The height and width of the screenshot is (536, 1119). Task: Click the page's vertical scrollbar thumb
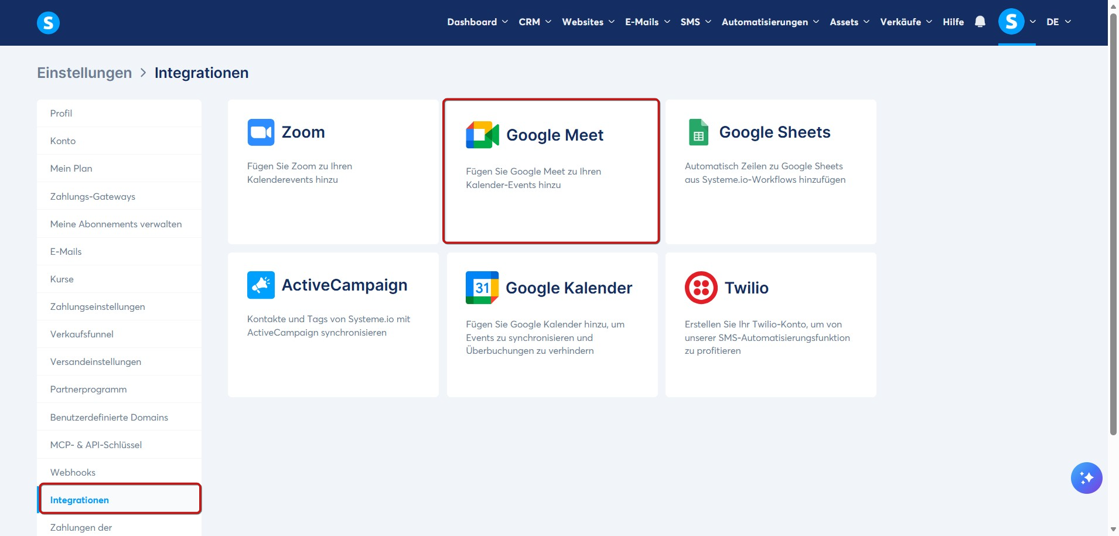tap(1113, 224)
